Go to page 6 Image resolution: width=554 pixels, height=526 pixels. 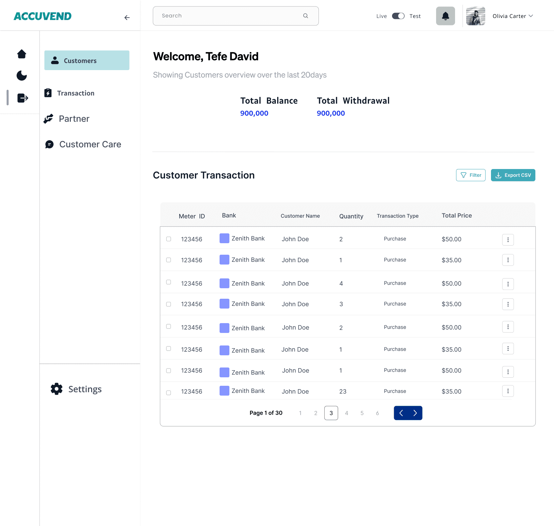377,413
